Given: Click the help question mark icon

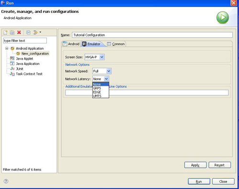Looking at the screenshot, I should (6, 181).
